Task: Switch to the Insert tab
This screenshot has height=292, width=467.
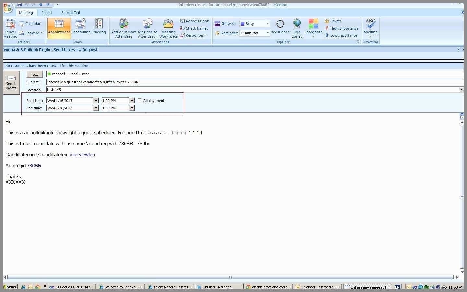Action: [x=47, y=13]
